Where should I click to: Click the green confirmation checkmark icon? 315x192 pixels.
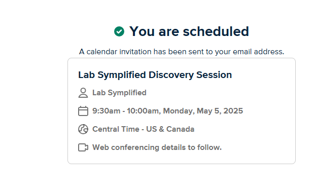click(119, 31)
